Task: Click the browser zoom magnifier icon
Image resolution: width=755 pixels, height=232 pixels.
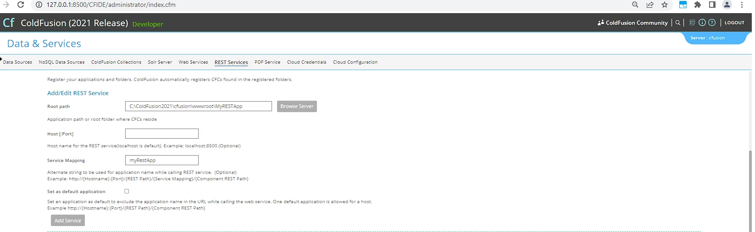Action: 635,5
